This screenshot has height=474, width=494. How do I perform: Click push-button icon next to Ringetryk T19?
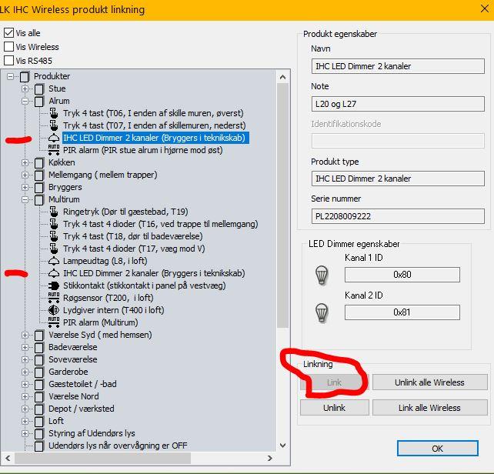54,212
